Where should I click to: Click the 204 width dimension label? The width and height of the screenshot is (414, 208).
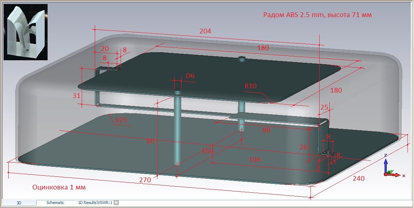[205, 31]
